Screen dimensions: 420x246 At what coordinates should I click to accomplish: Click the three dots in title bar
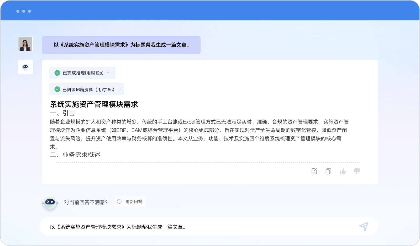click(24, 11)
